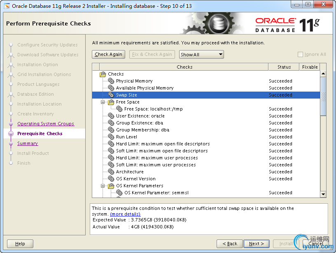Collapse the Free Space tree node
This screenshot has height=253, width=336.
103,102
